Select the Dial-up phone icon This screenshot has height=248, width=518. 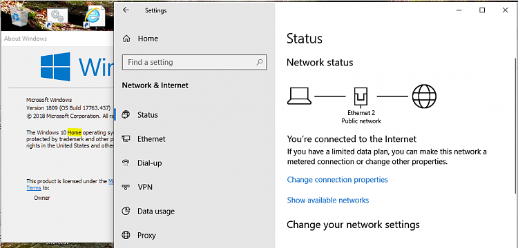click(x=126, y=163)
